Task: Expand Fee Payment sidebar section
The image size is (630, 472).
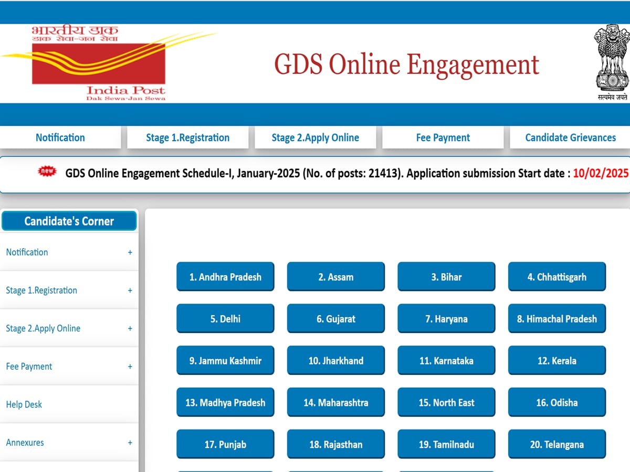Action: click(x=69, y=367)
